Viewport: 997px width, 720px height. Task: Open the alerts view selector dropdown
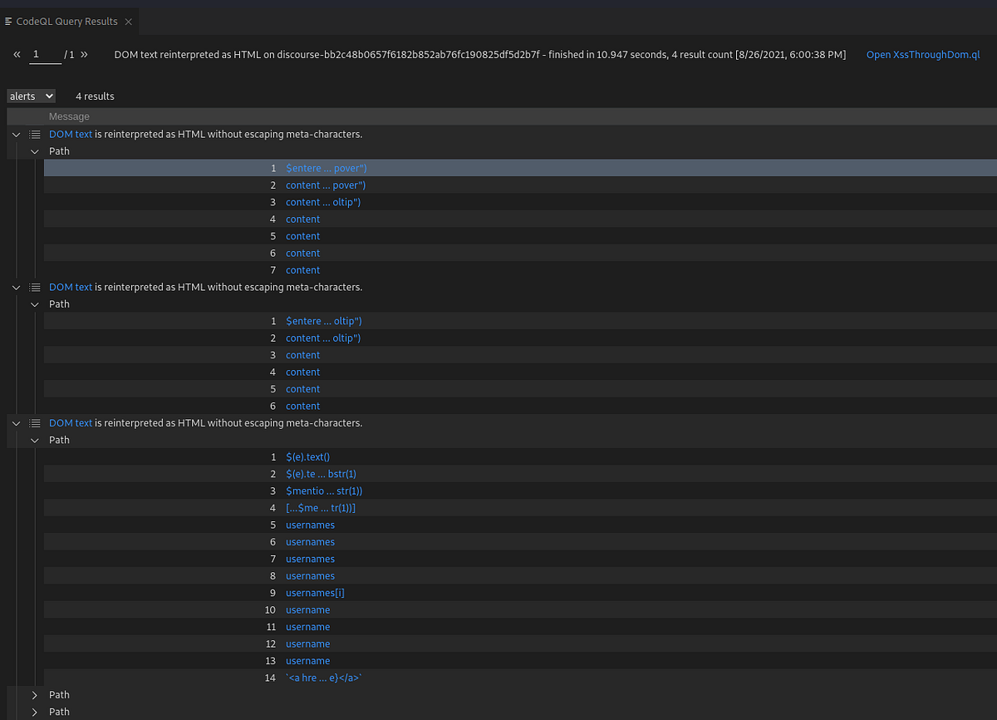tap(31, 96)
